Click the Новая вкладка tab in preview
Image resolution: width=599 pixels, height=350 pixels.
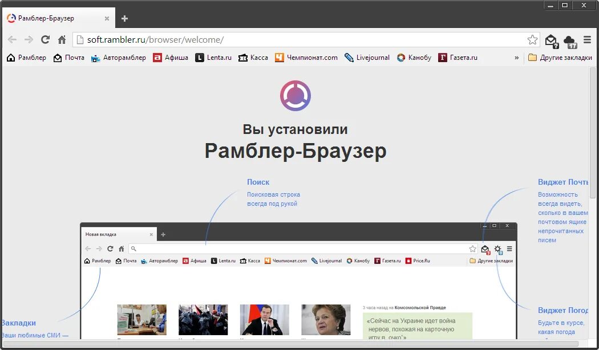(119, 234)
